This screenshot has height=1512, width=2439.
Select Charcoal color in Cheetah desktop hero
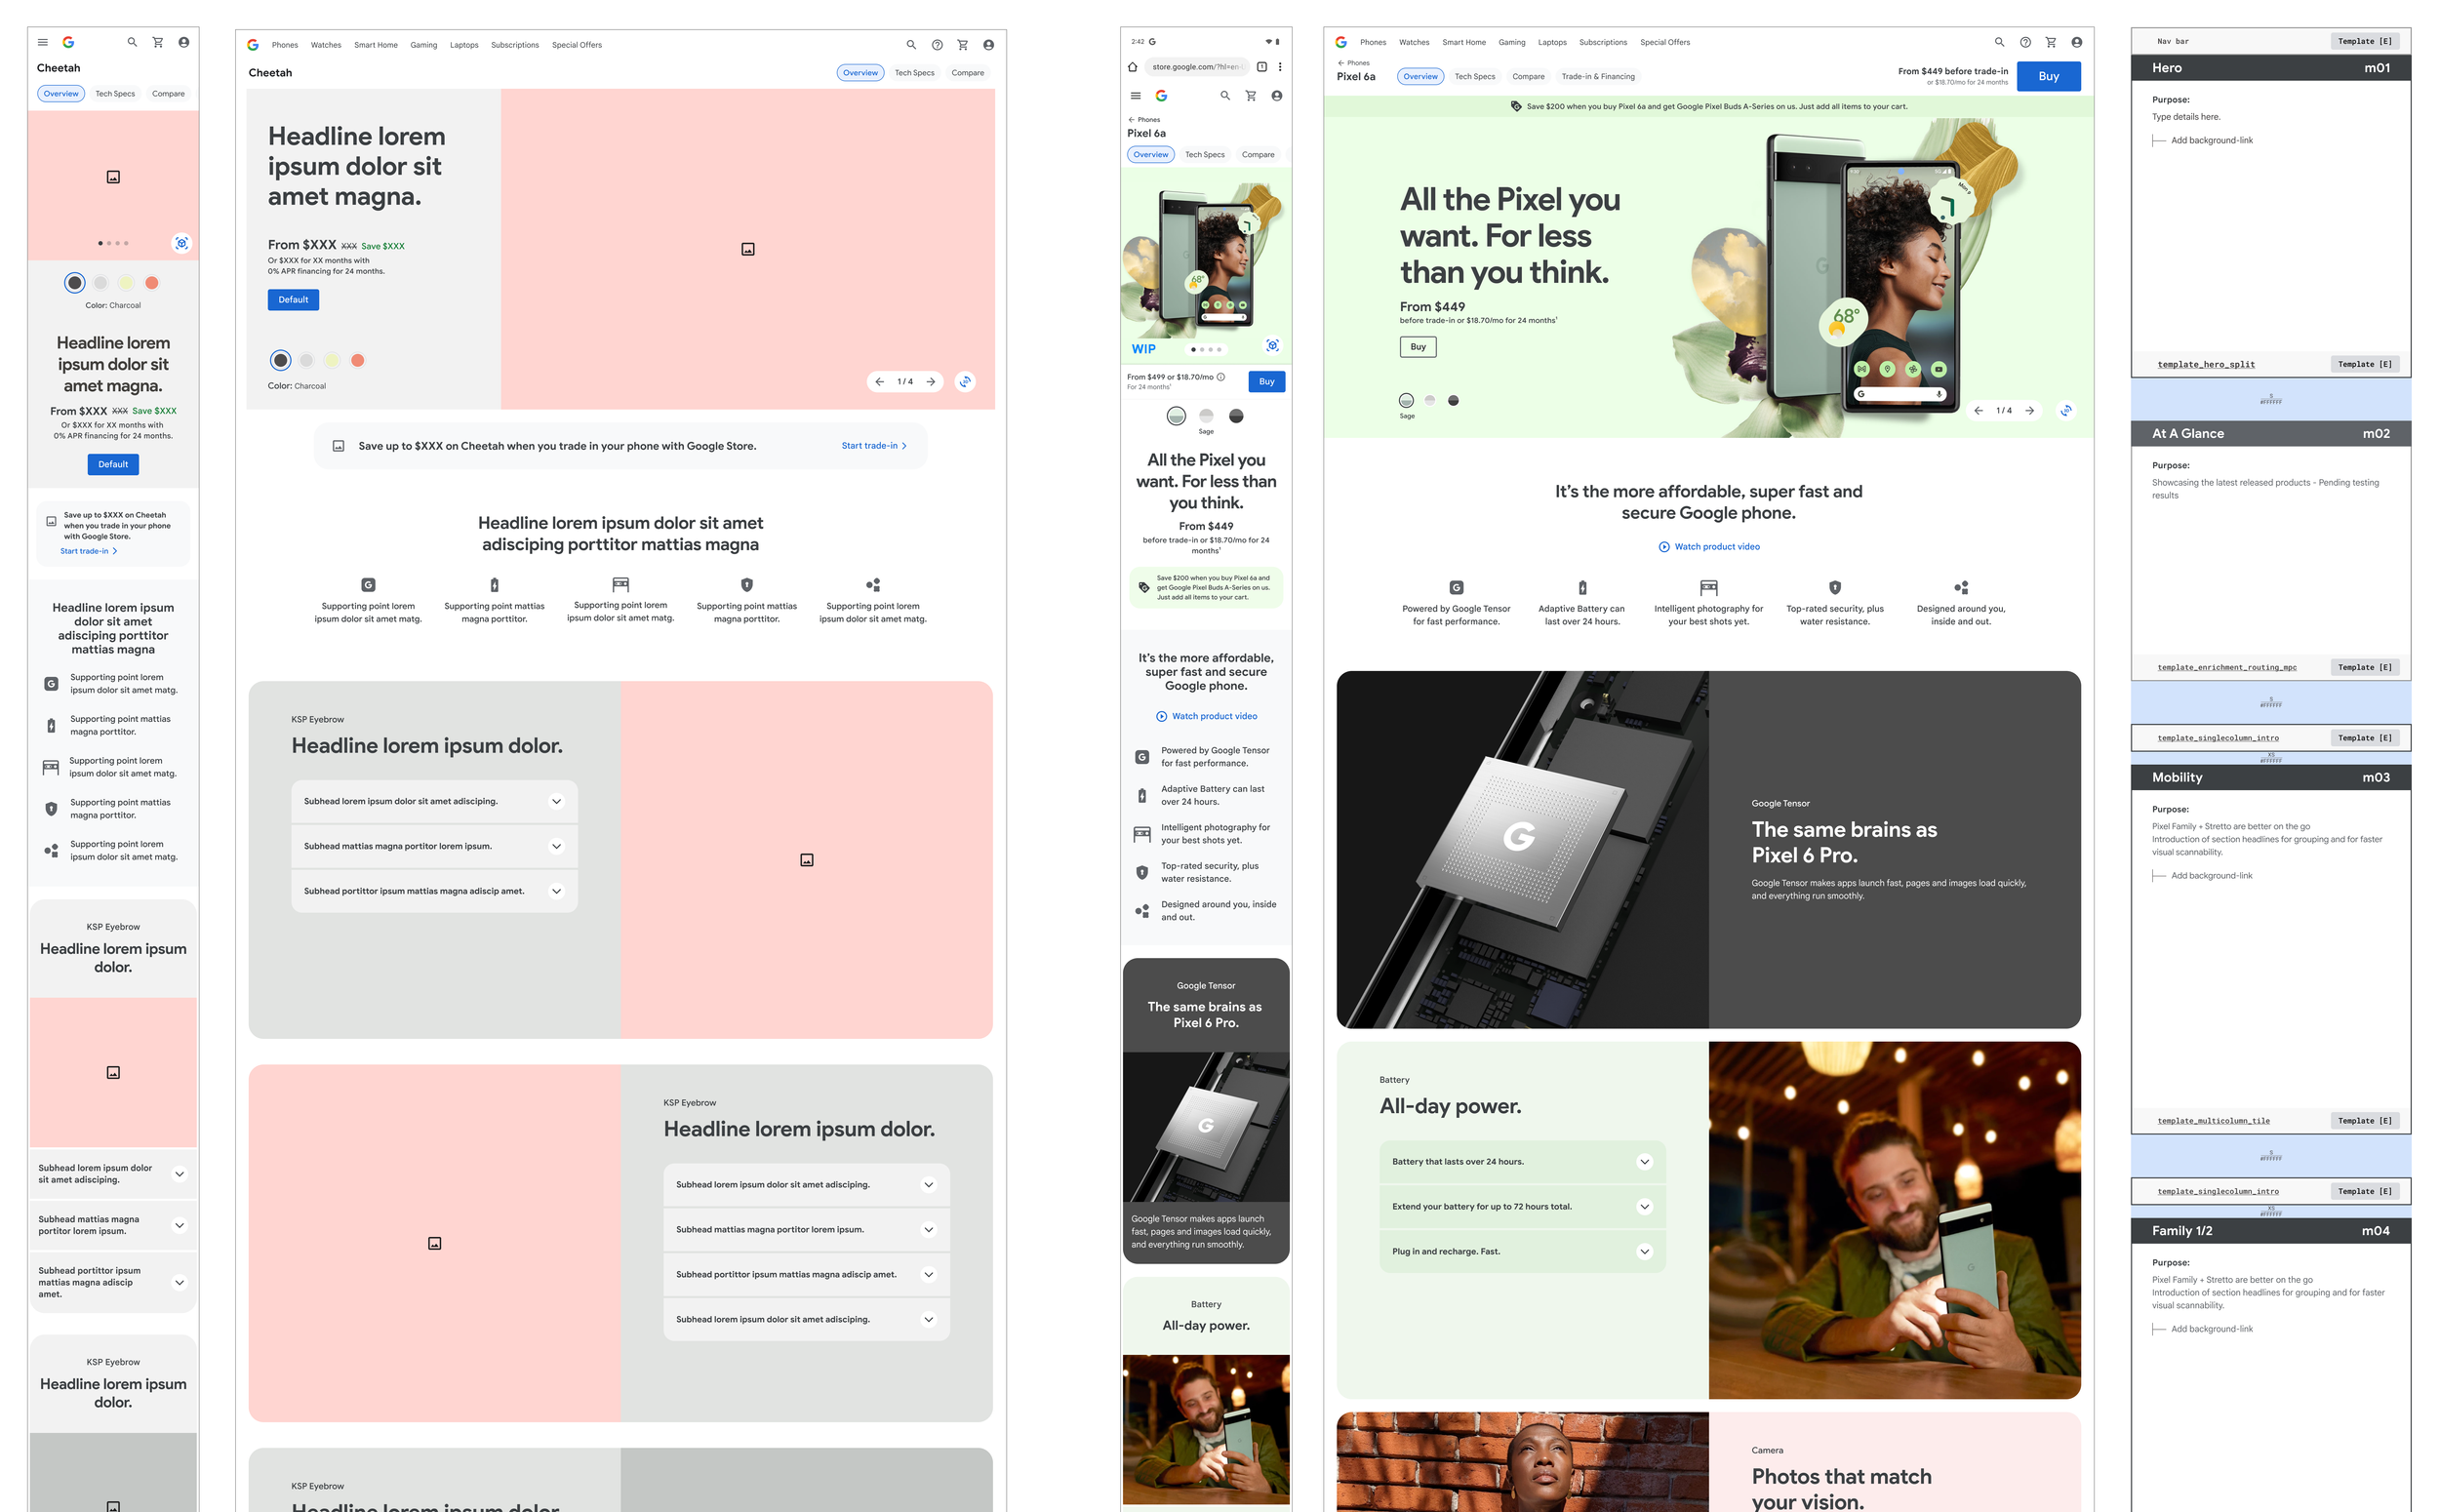pos(281,361)
